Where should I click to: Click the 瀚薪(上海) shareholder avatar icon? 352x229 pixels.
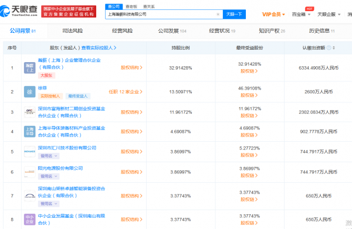[x=30, y=68]
